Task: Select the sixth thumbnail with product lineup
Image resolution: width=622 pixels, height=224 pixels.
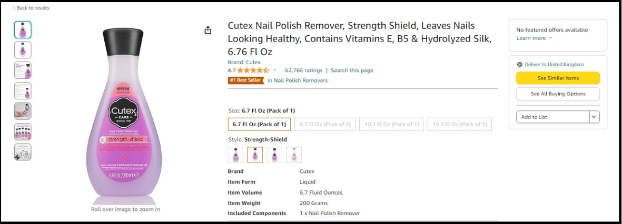Action: pyautogui.click(x=23, y=132)
